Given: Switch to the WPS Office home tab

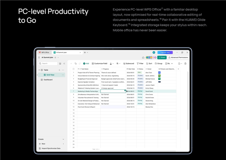Looking at the screenshot, I should click(x=44, y=53).
